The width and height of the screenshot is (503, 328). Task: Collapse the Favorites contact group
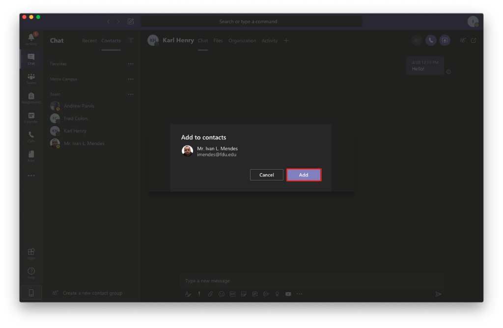tap(58, 64)
